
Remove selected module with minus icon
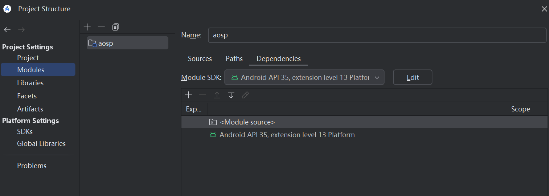coord(101,27)
